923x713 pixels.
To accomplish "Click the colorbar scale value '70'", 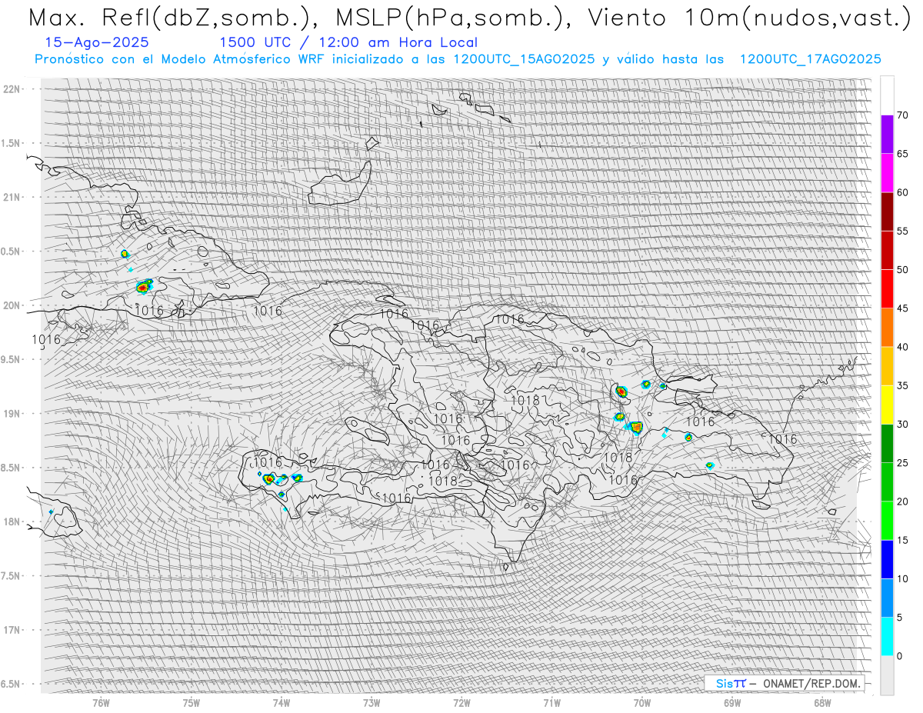I will pyautogui.click(x=902, y=115).
